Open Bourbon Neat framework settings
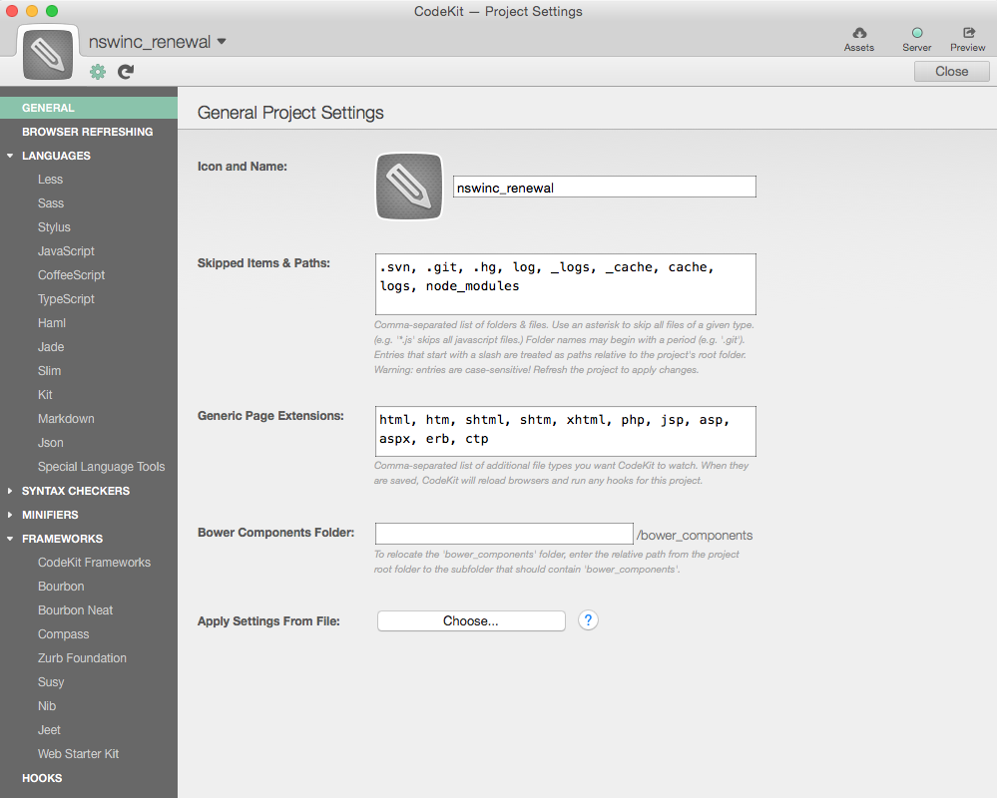Screen dimensions: 997x798 point(75,610)
